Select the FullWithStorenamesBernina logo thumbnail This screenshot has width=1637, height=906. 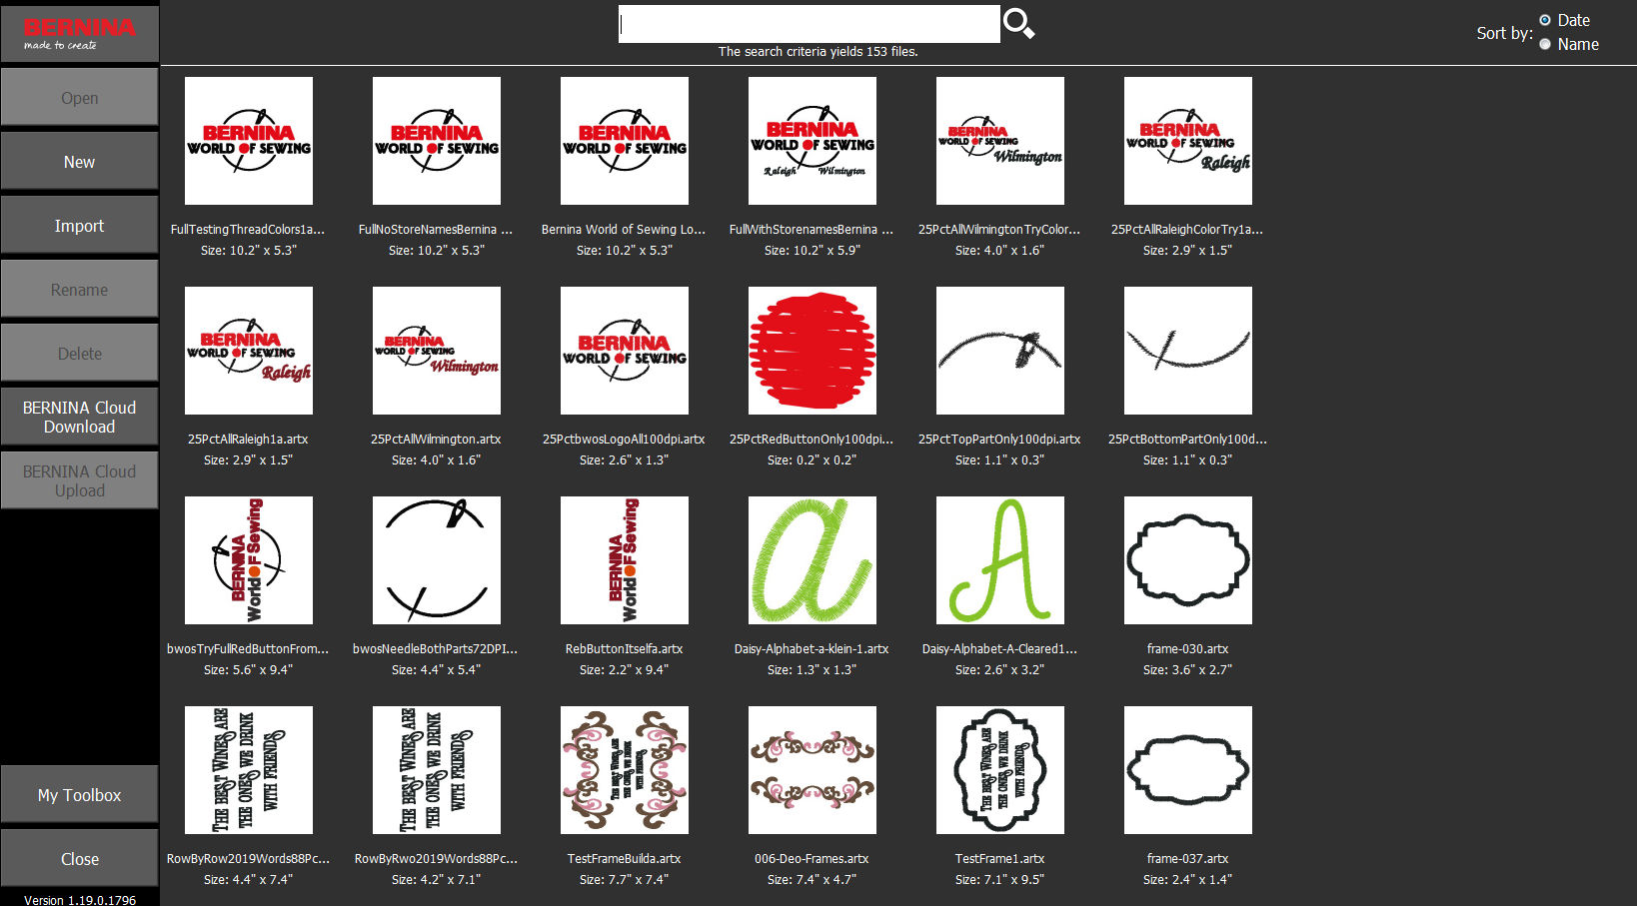813,141
